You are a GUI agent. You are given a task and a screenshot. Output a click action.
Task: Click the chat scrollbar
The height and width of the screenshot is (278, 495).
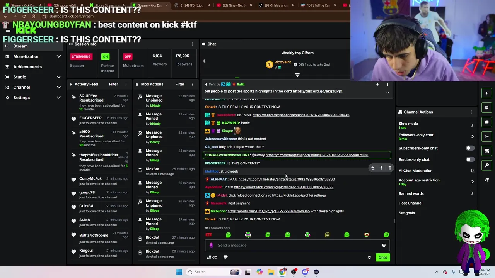394,221
